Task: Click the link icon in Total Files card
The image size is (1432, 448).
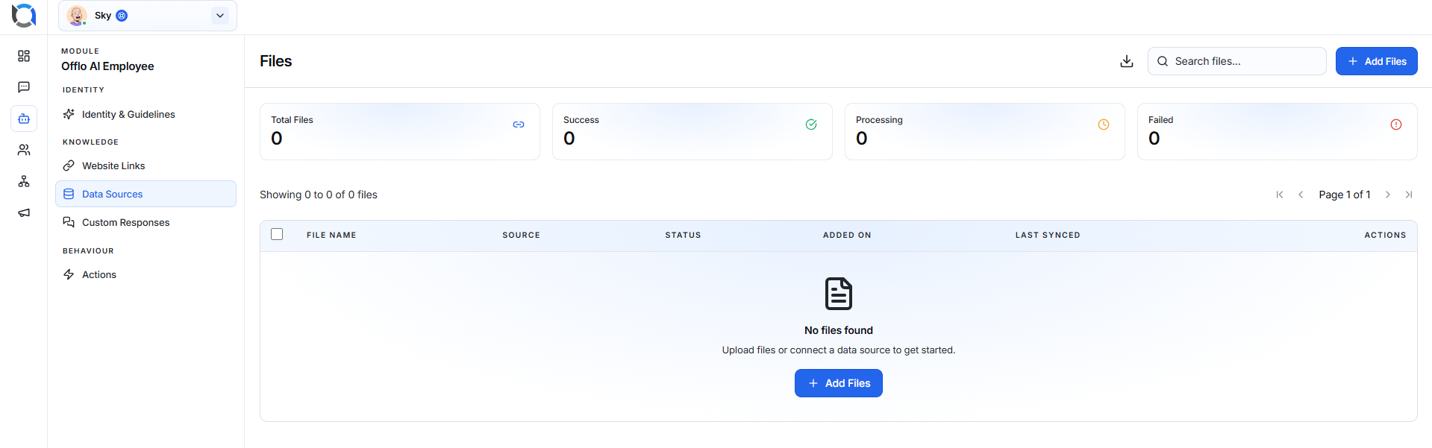Action: [x=519, y=124]
